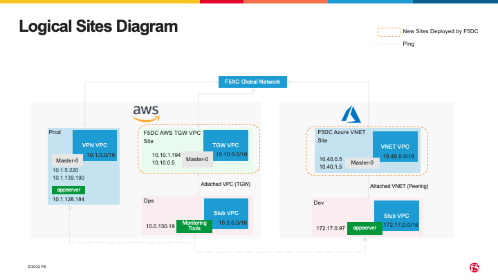Viewport: 498px width, 280px height.
Task: Click the orange dashed legend box
Action: 388,31
